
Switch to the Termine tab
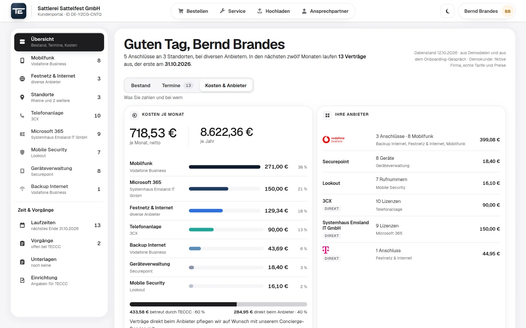point(177,85)
